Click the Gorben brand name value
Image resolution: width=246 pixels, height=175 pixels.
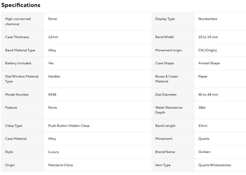(x=204, y=152)
